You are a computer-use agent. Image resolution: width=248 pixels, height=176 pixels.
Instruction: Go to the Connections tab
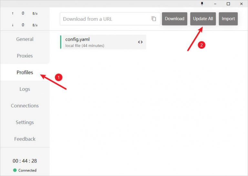(25, 106)
